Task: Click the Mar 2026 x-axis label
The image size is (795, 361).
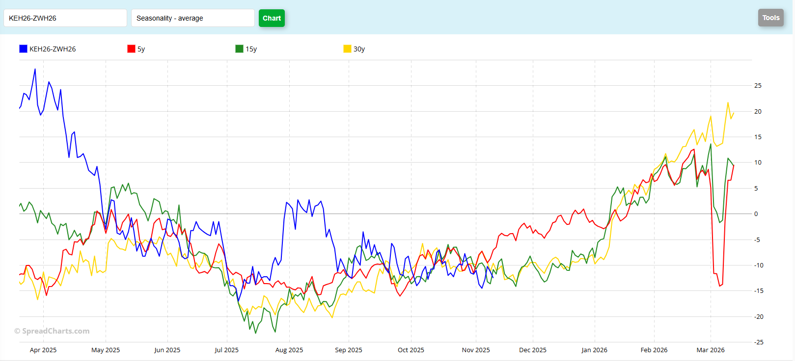Action: 711,350
